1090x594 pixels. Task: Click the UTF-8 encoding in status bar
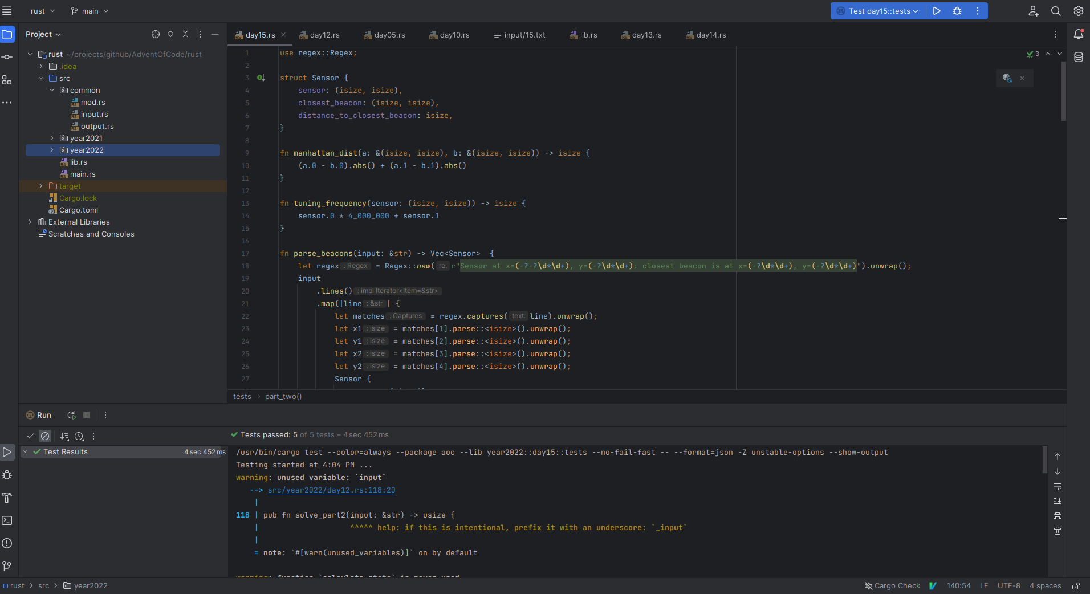point(1008,586)
